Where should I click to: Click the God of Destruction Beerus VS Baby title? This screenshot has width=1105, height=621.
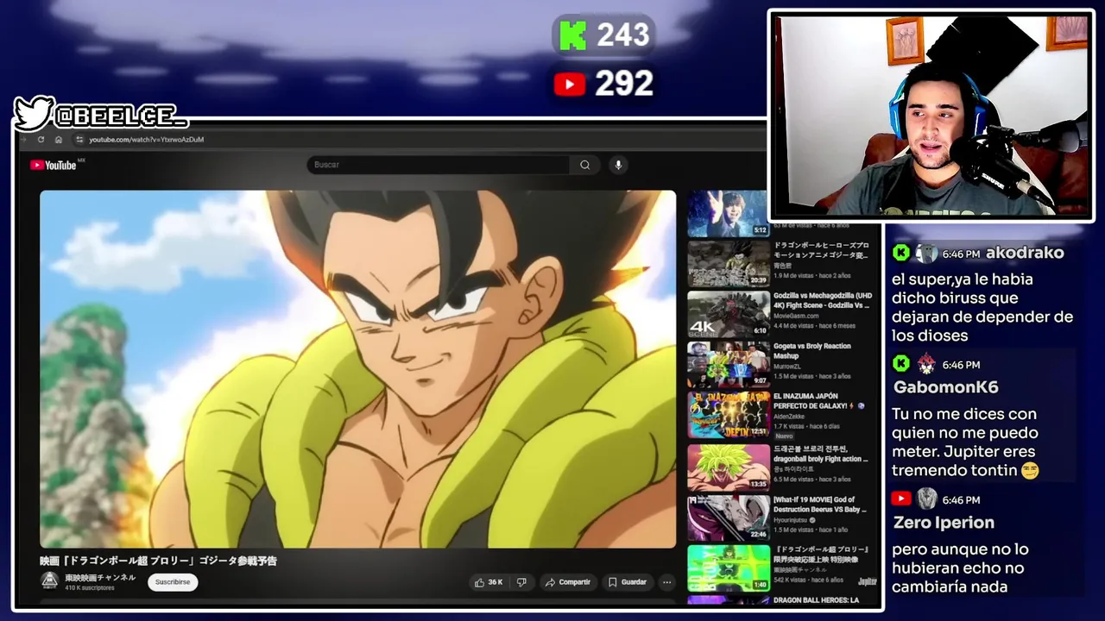(821, 505)
